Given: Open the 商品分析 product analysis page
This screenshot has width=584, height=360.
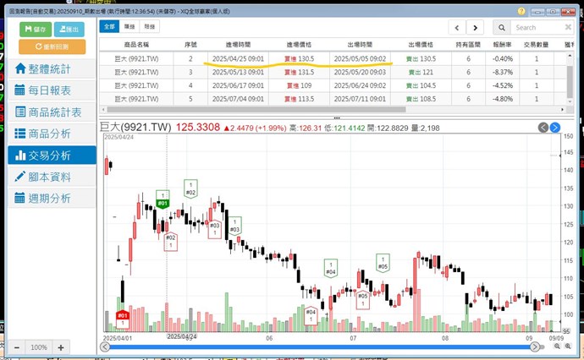Looking at the screenshot, I should (52, 134).
